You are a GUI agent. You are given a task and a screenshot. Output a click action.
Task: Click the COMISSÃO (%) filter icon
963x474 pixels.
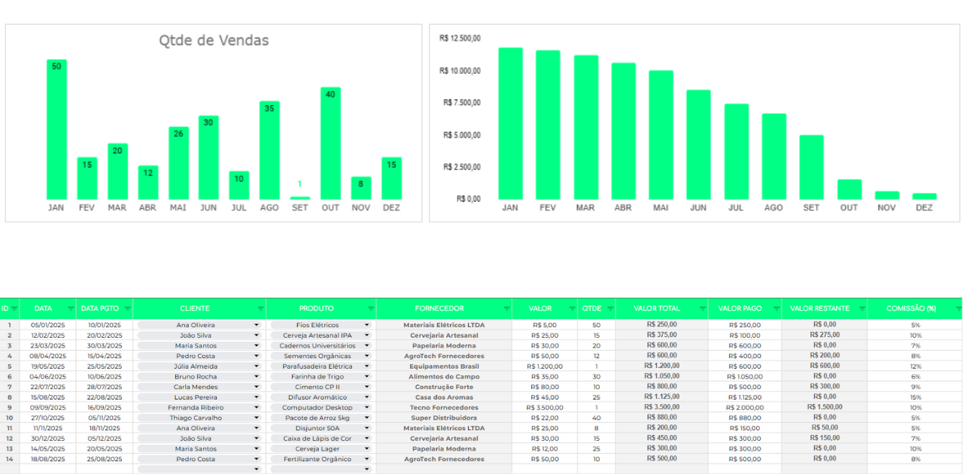click(x=957, y=308)
